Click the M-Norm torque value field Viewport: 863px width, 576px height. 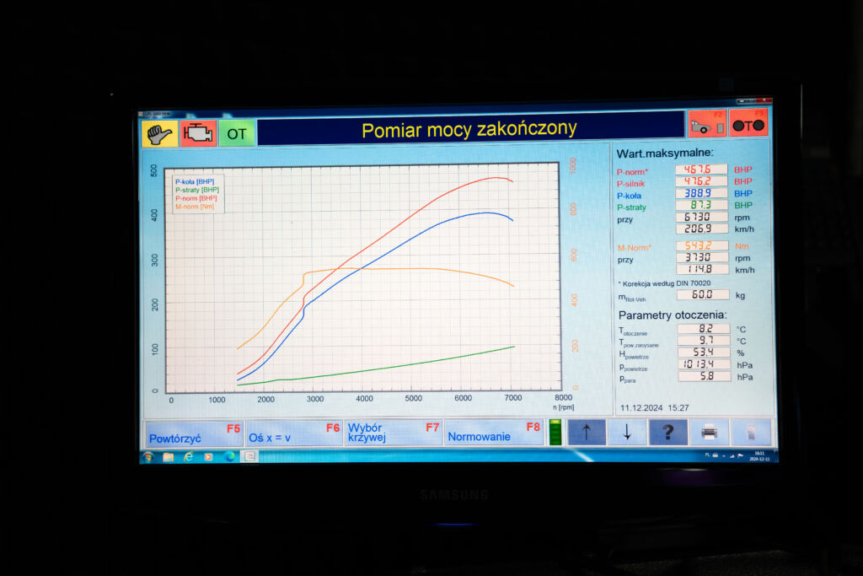[x=701, y=246]
